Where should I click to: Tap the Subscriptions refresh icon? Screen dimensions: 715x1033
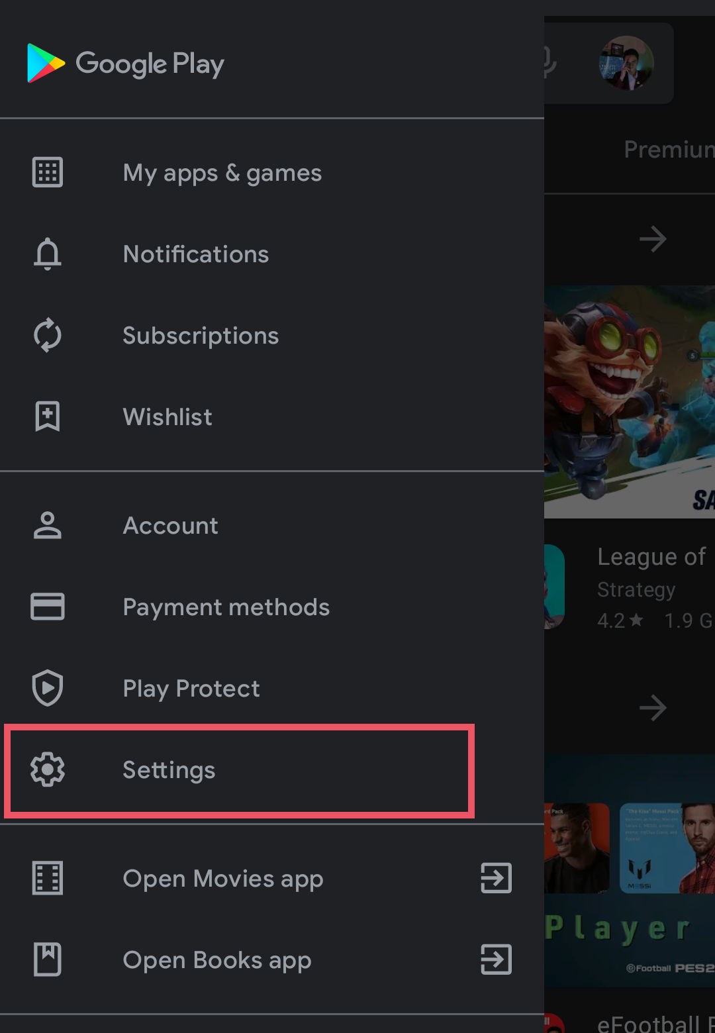(x=47, y=336)
